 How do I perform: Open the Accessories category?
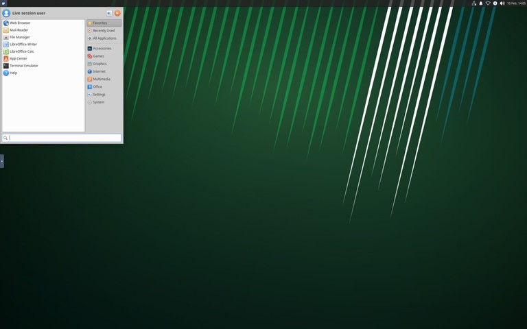point(104,49)
